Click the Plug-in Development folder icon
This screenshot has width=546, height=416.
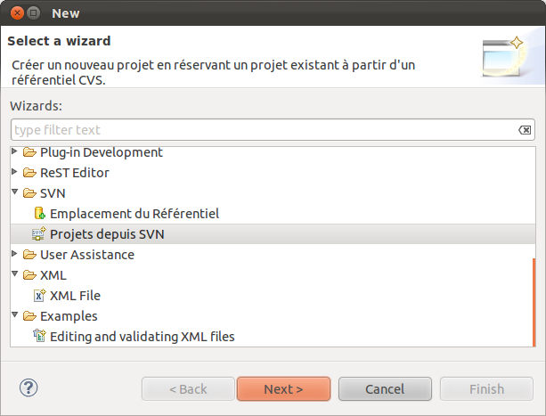(29, 152)
